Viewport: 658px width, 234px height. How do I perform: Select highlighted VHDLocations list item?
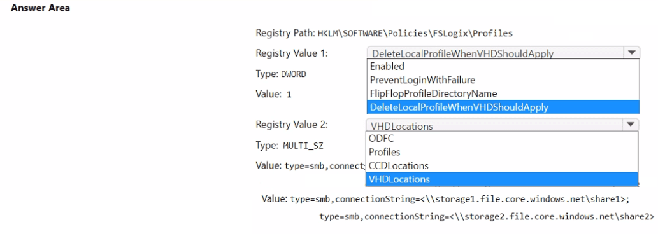tap(503, 179)
